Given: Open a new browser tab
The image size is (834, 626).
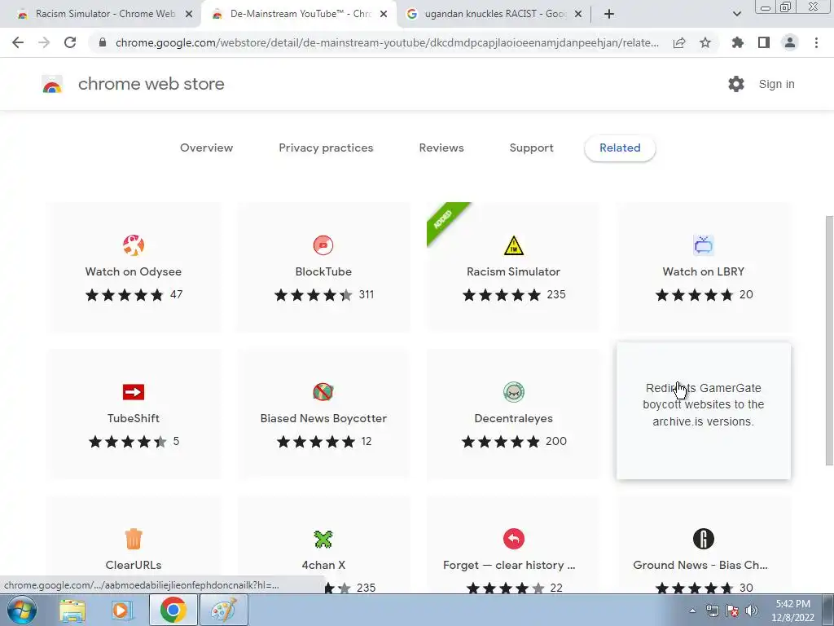Looking at the screenshot, I should coord(609,14).
